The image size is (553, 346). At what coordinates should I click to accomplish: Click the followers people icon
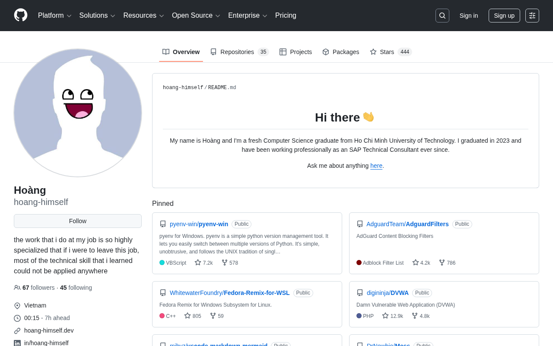(17, 288)
